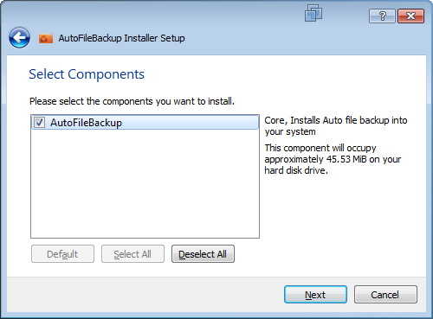Open help with the question mark button
The image size is (433, 319).
click(382, 16)
